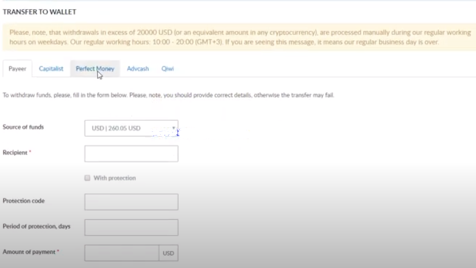
Task: Enable the With protection checkbox
Action: [87, 178]
